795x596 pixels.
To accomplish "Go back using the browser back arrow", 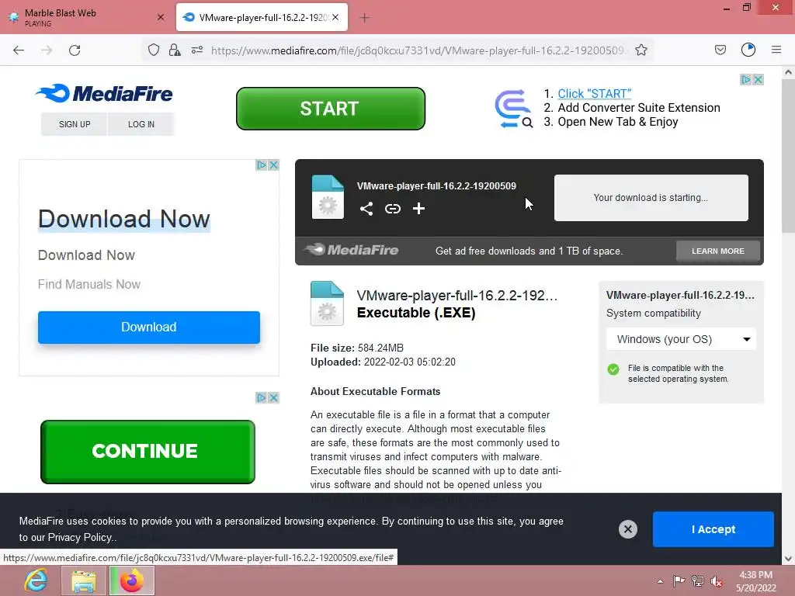I will [x=19, y=50].
